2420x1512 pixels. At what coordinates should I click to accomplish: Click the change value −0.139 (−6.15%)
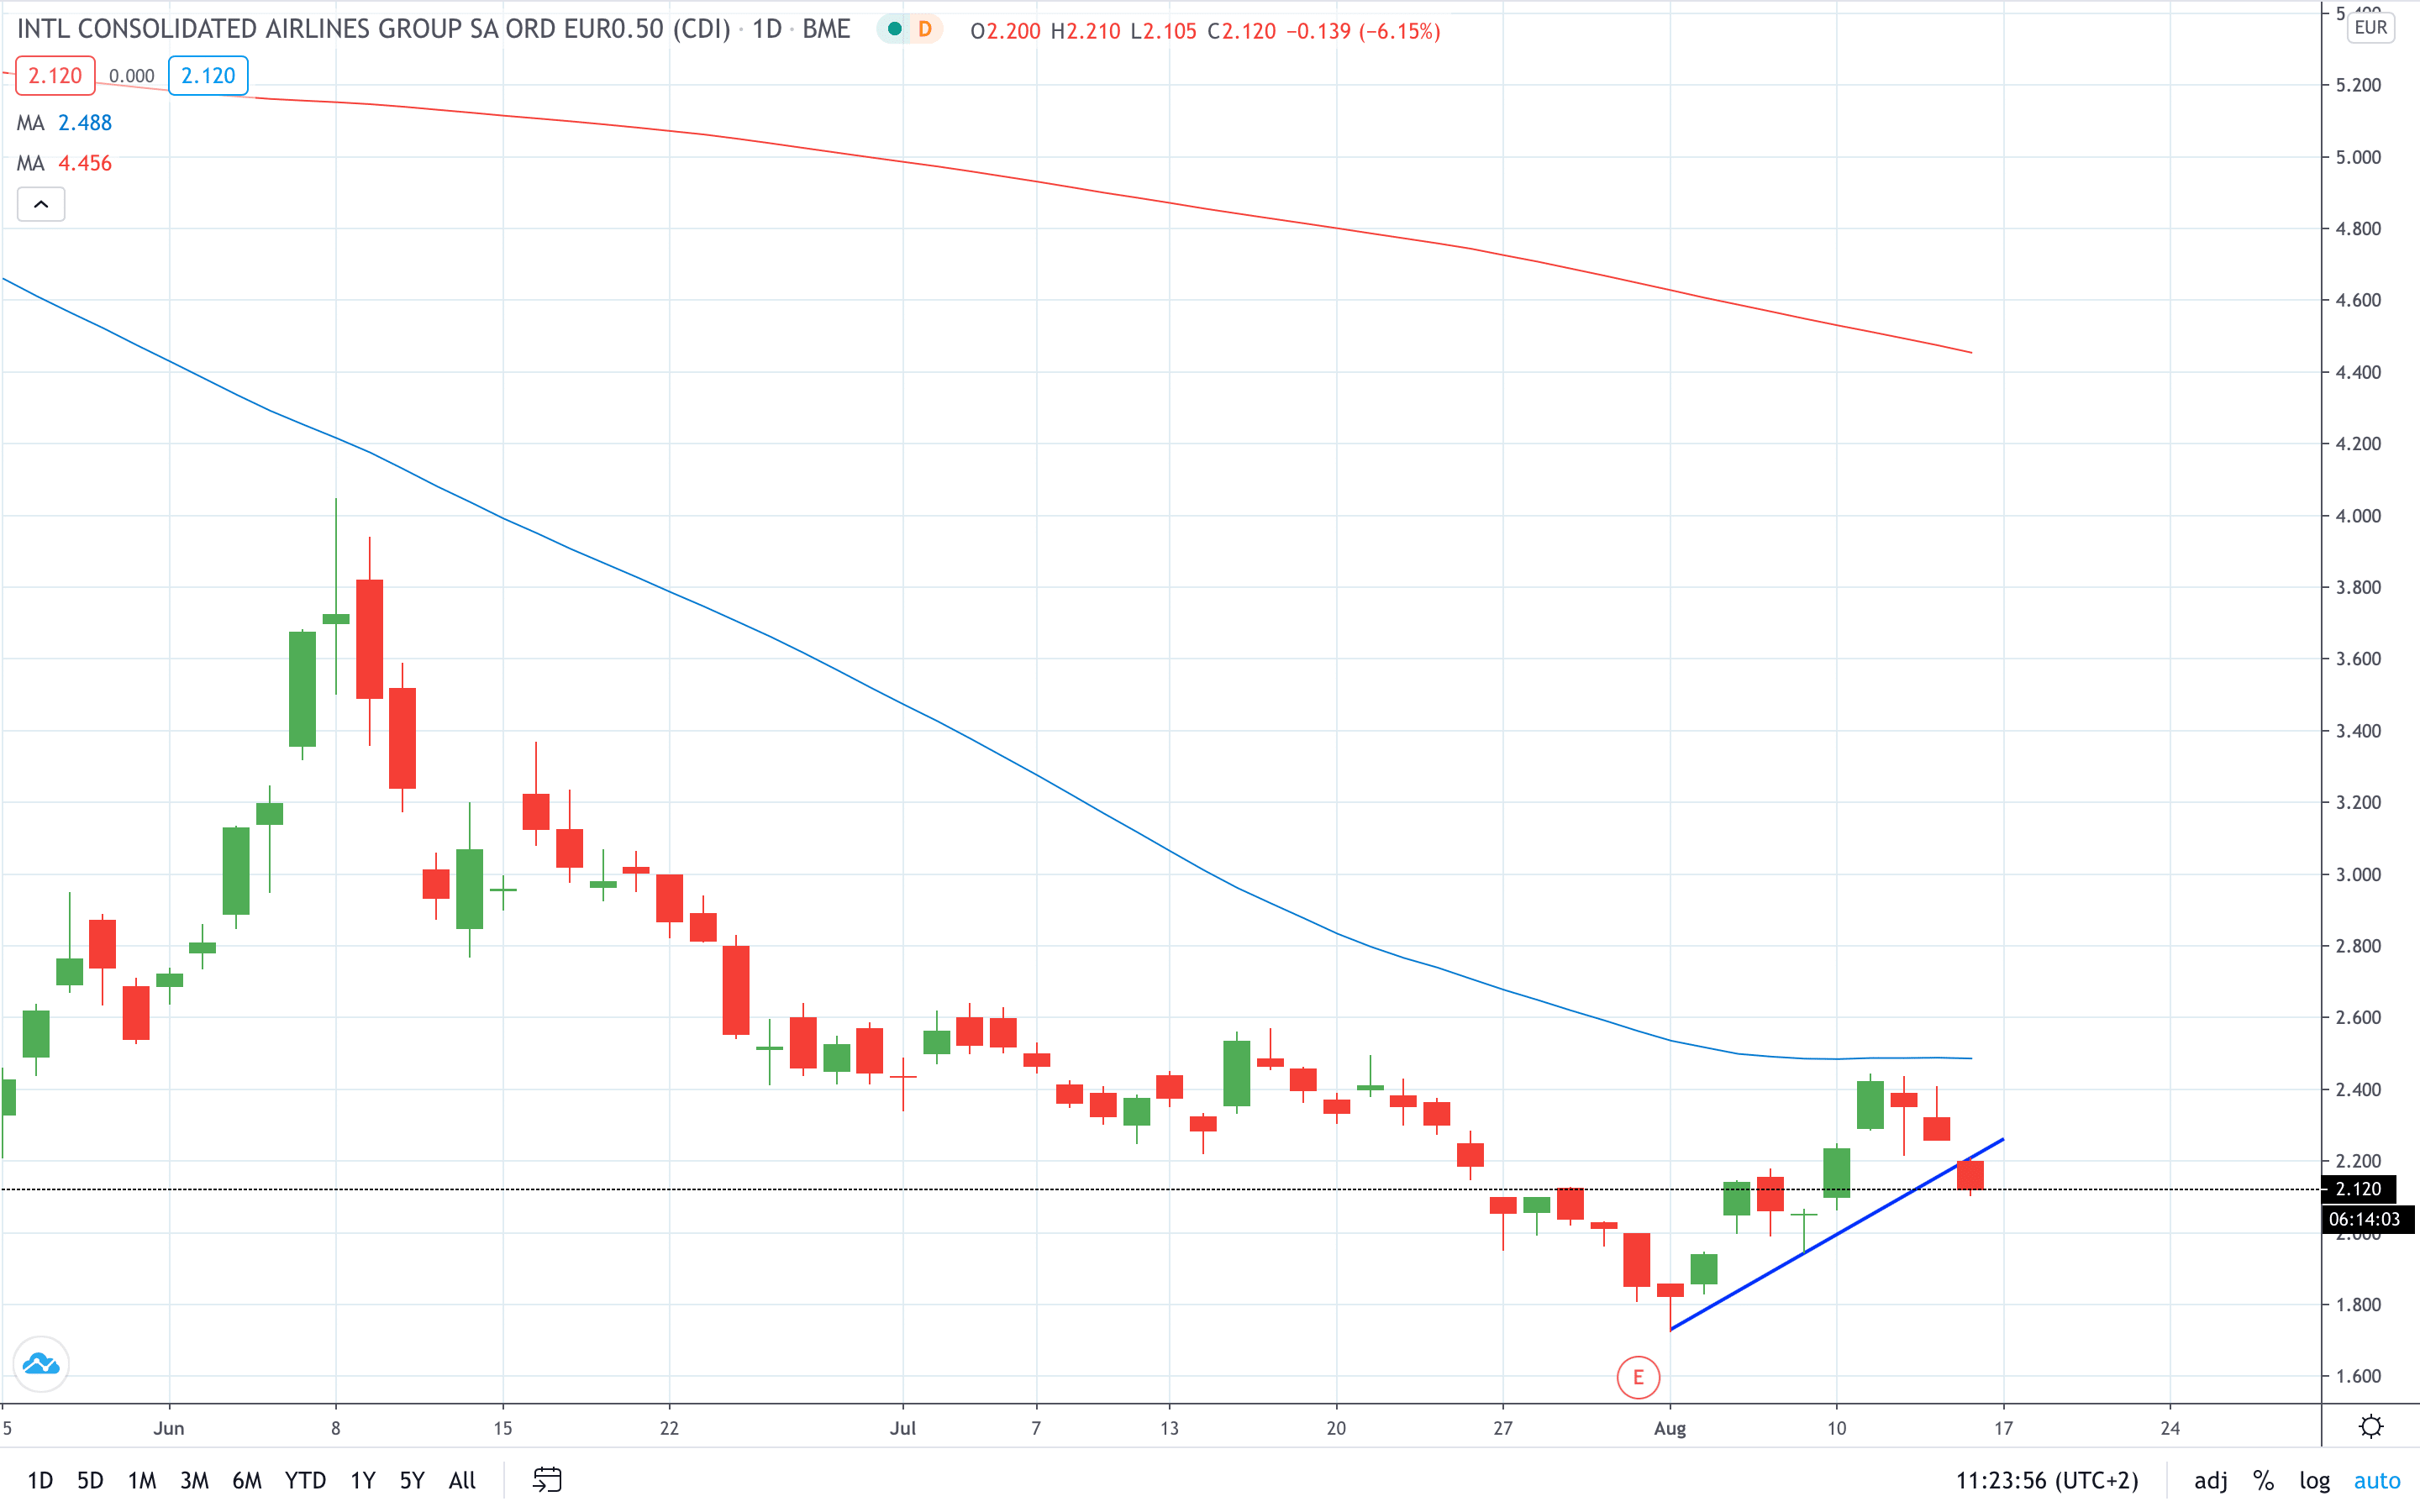tap(1363, 31)
